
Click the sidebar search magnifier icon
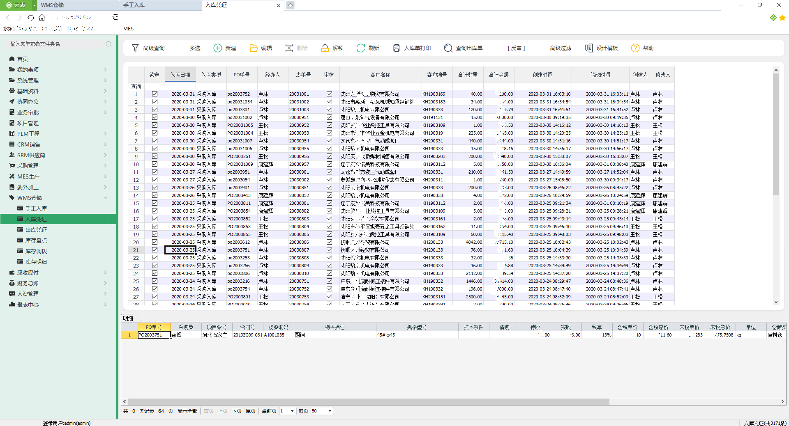(108, 44)
